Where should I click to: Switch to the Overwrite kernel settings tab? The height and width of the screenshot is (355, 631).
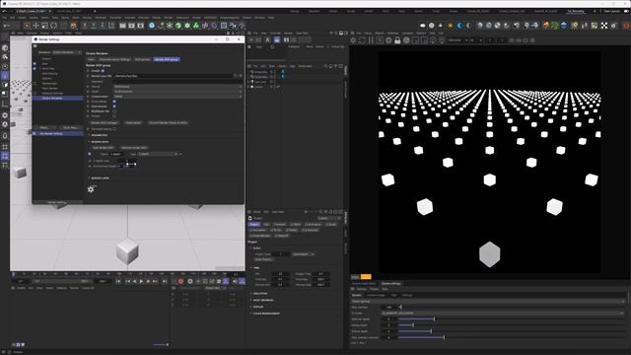coord(114,59)
